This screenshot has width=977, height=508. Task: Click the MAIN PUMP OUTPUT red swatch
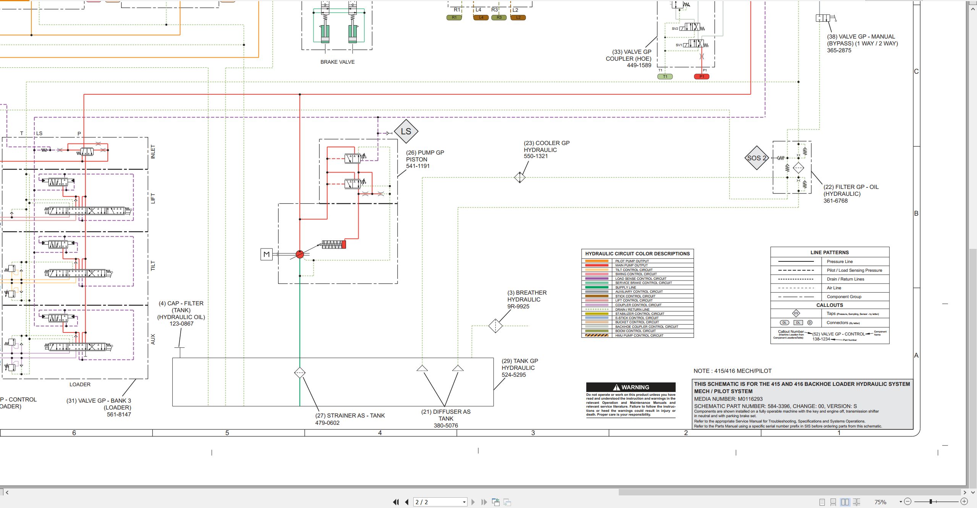pos(597,265)
